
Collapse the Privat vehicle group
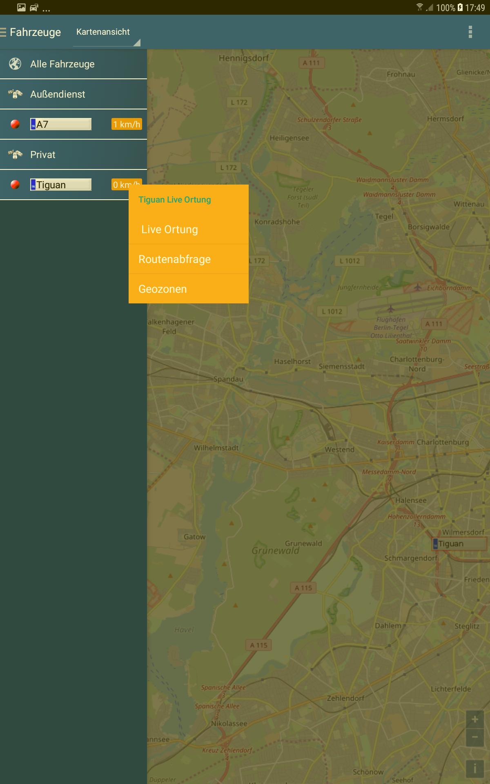[x=43, y=155]
